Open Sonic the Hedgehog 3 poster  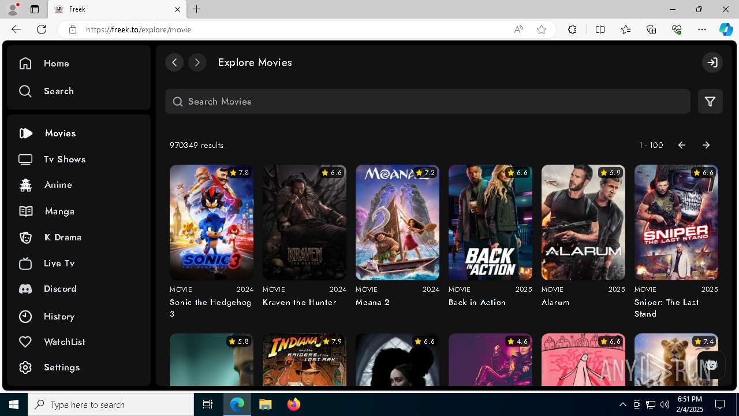(x=211, y=222)
